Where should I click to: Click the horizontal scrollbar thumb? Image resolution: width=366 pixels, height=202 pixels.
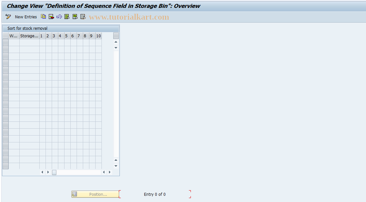point(54,172)
